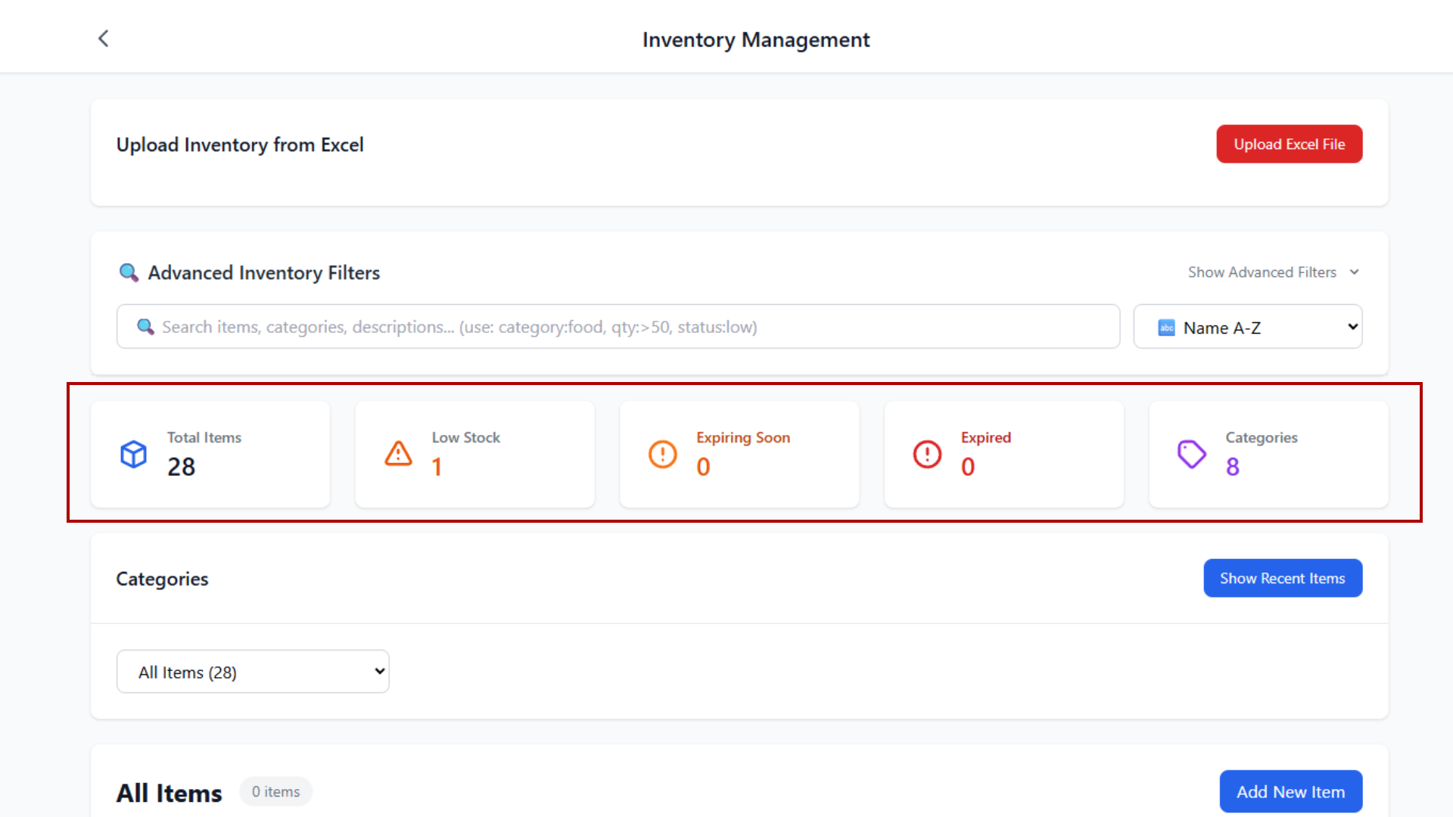Click the Expiring Soon alert circle icon

(663, 454)
